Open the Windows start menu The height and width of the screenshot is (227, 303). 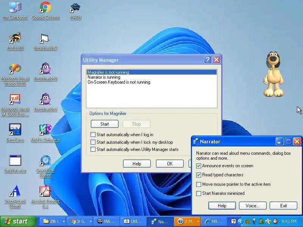(18, 221)
